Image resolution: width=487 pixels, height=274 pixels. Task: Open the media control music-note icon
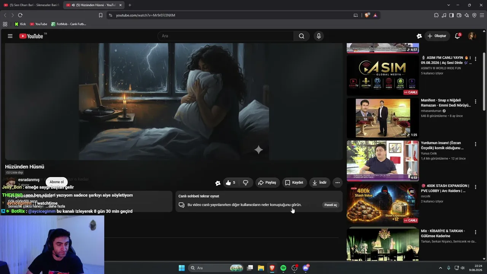[444, 15]
